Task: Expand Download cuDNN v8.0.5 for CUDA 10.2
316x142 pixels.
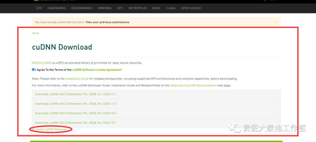Action: (156, 113)
